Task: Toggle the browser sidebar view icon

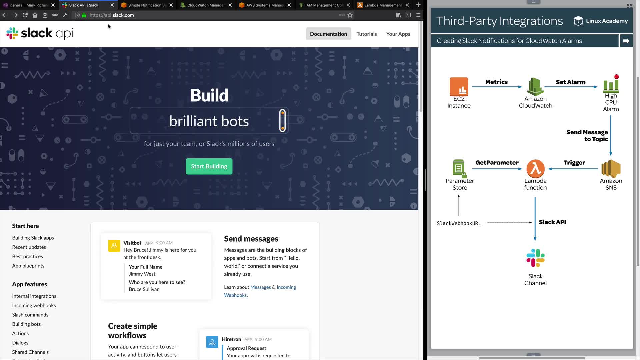Action: (408, 15)
